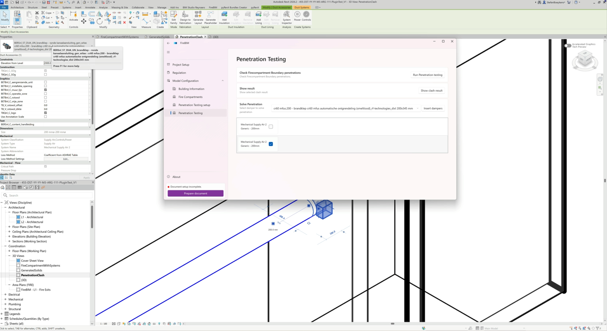Image resolution: width=607 pixels, height=331 pixels.
Task: Click the FireBIM hamburger menu icon
Action: 168,52
